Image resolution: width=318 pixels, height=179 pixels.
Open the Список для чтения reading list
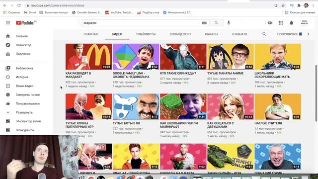point(300,12)
